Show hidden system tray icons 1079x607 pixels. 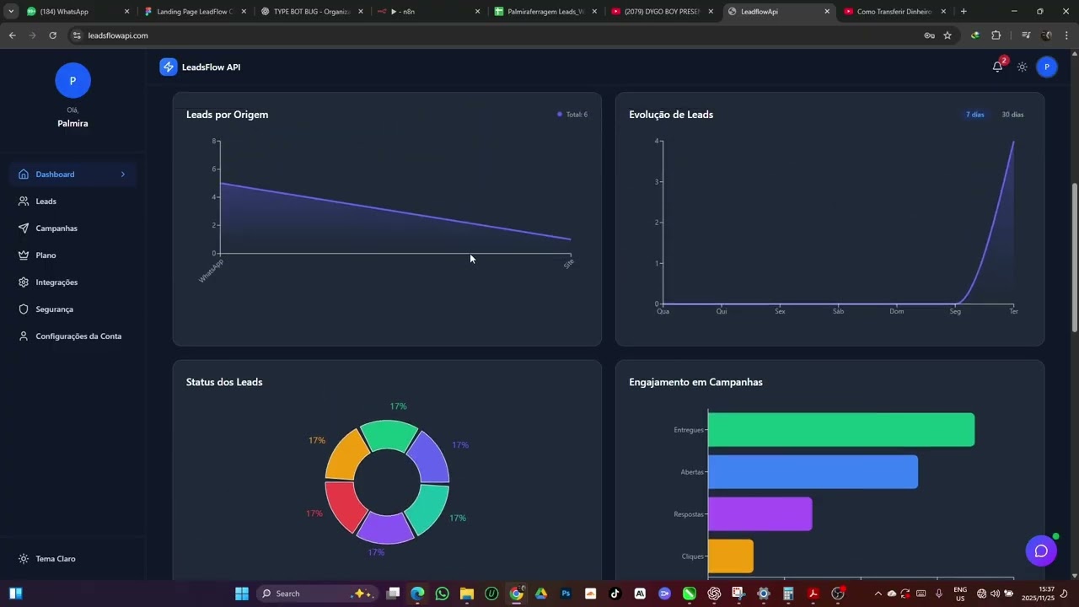pos(878,594)
